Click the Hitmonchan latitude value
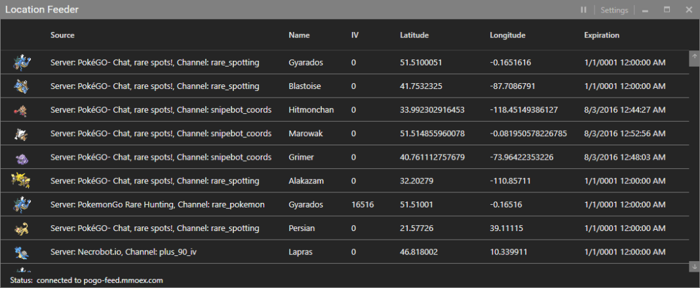This screenshot has height=288, width=700. click(x=432, y=110)
